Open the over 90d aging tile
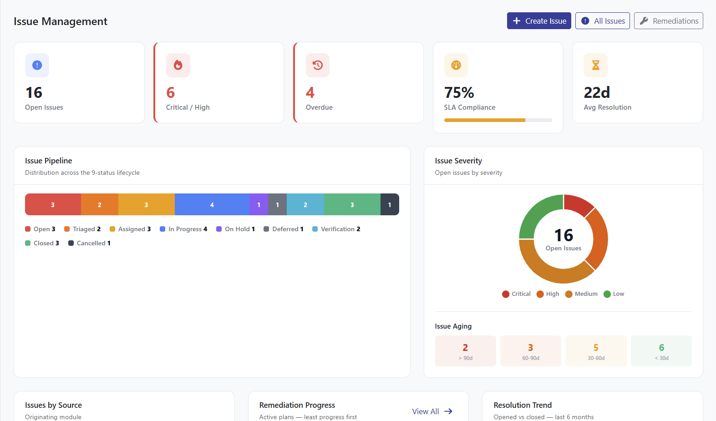This screenshot has width=716, height=421. [x=465, y=351]
